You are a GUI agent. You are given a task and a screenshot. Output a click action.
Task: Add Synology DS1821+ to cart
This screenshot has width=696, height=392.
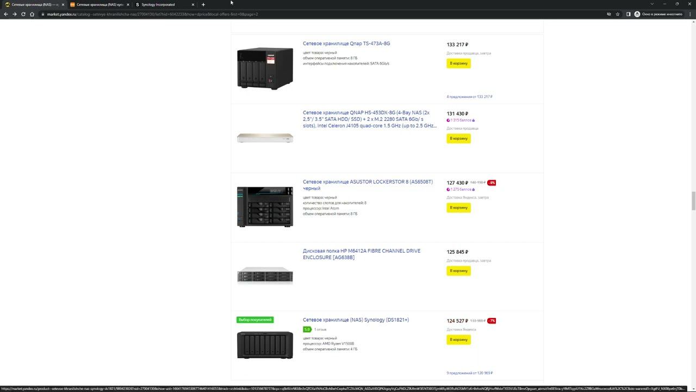458,340
